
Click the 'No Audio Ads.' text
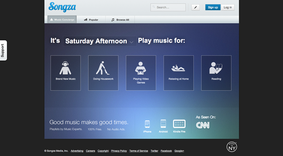coord(116,129)
